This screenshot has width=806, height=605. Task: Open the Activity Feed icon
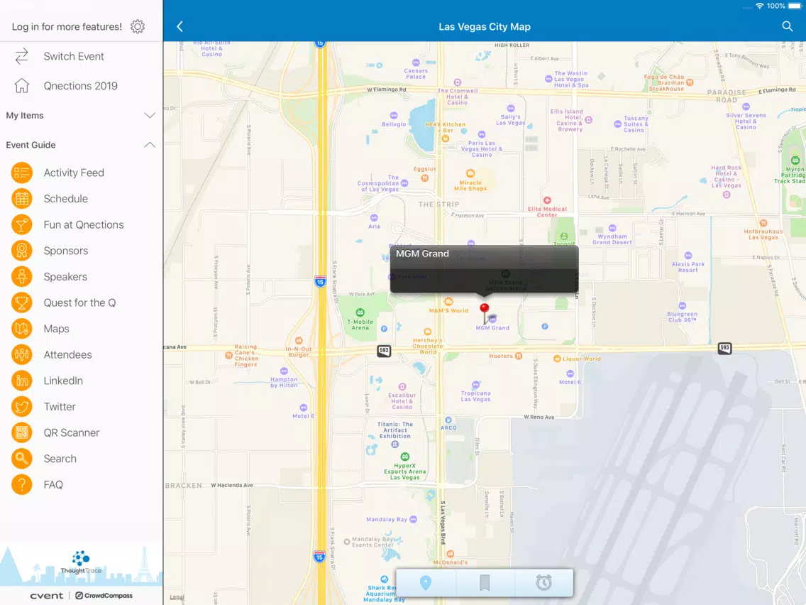click(21, 173)
